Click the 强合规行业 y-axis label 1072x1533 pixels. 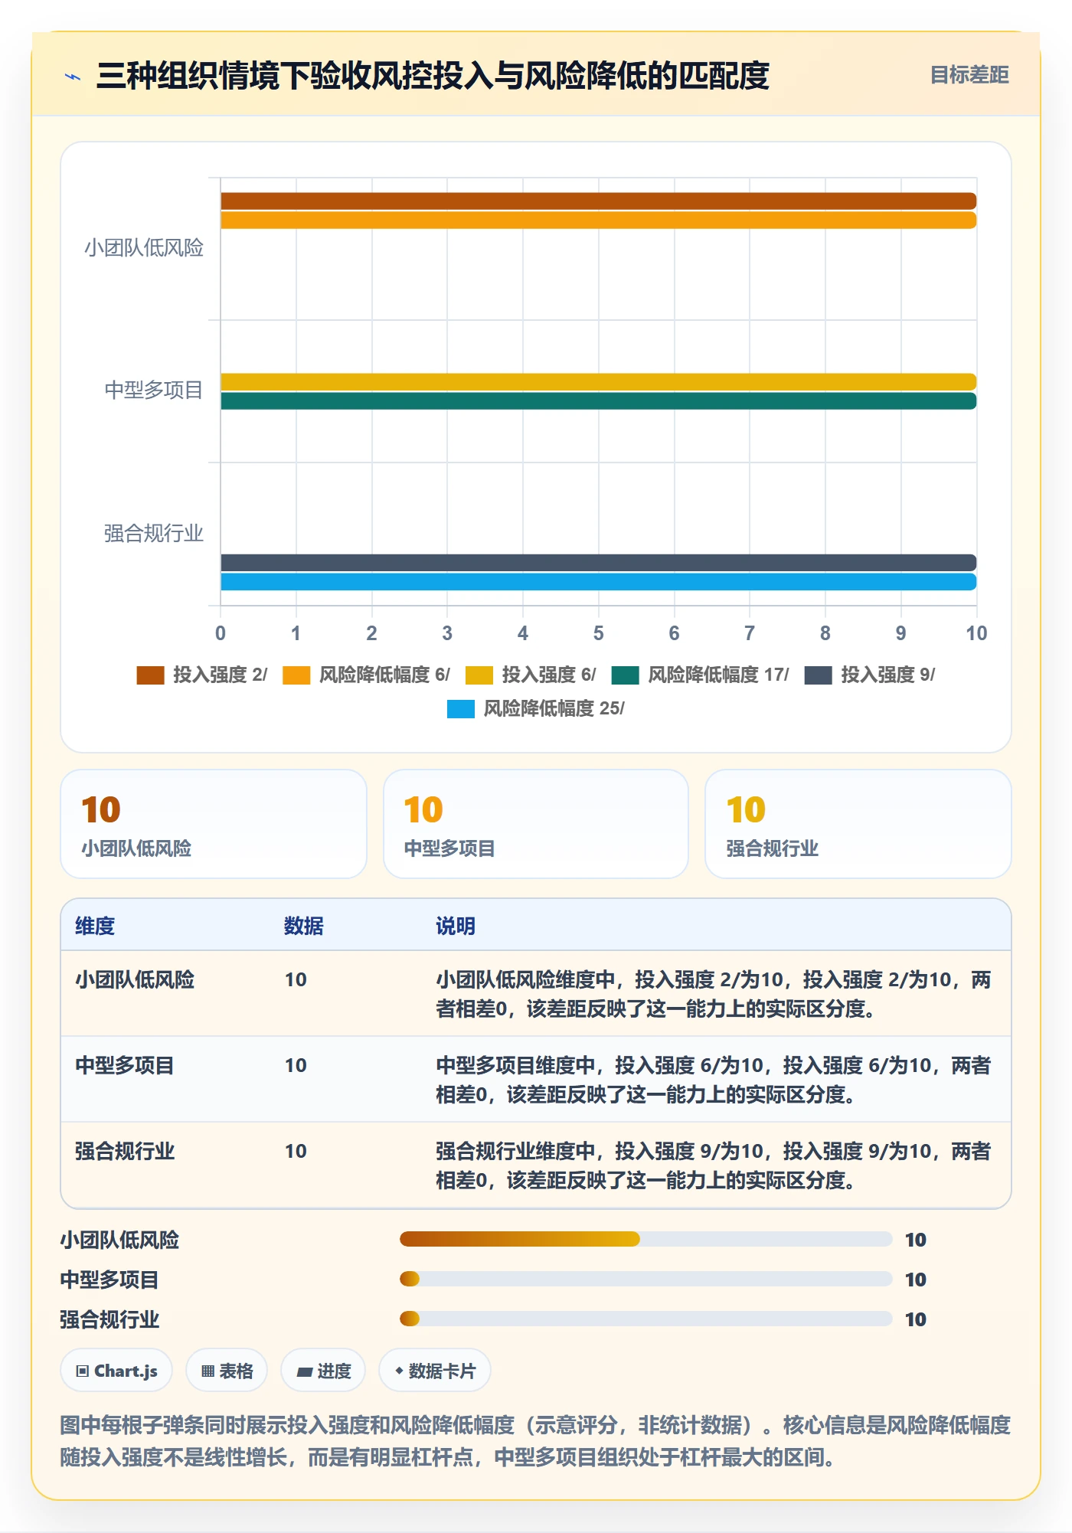click(x=154, y=534)
